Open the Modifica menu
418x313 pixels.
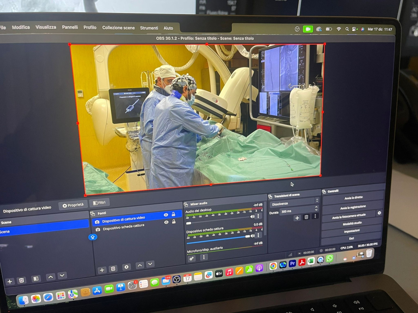[x=21, y=27]
